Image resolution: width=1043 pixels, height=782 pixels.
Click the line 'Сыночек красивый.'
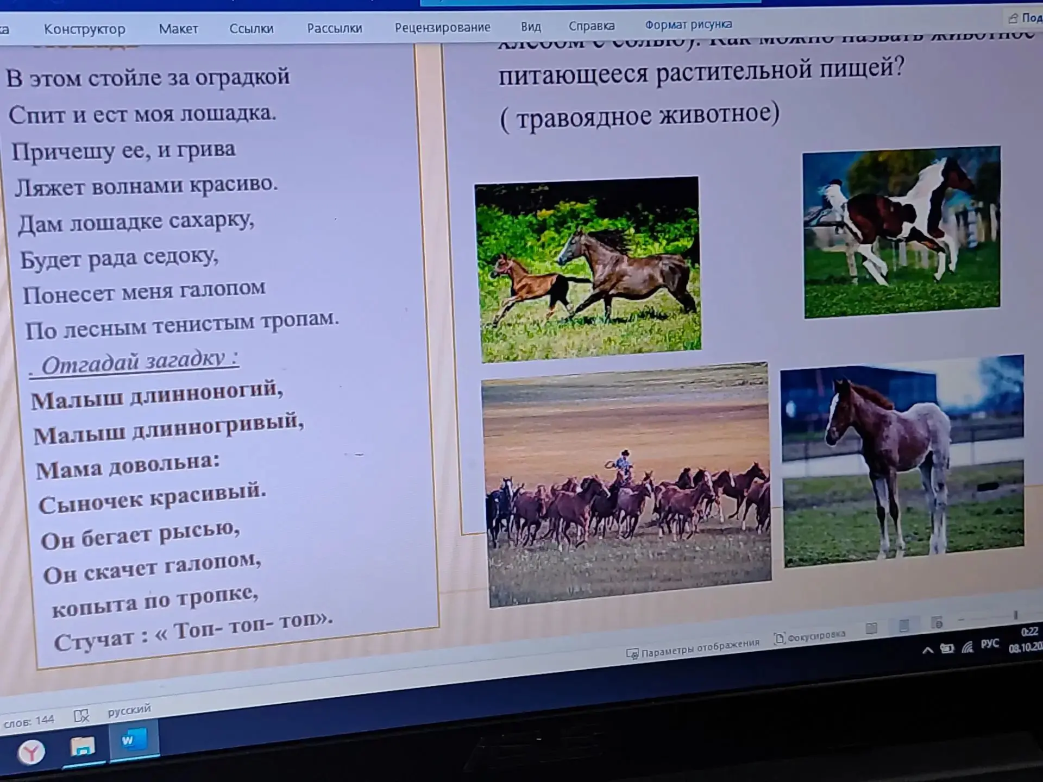click(152, 498)
